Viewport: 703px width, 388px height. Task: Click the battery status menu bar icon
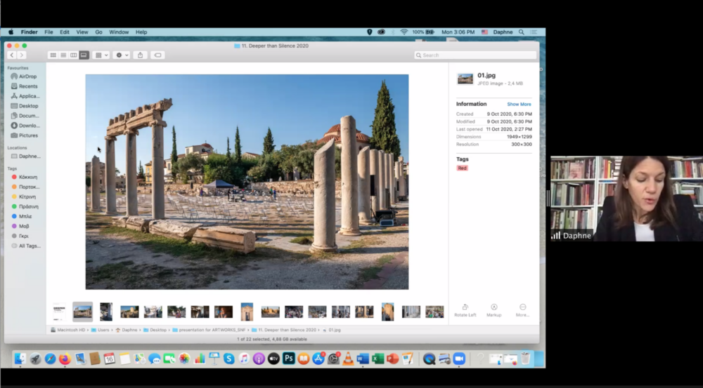[424, 32]
